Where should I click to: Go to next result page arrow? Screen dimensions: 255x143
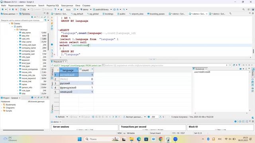click(x=113, y=117)
